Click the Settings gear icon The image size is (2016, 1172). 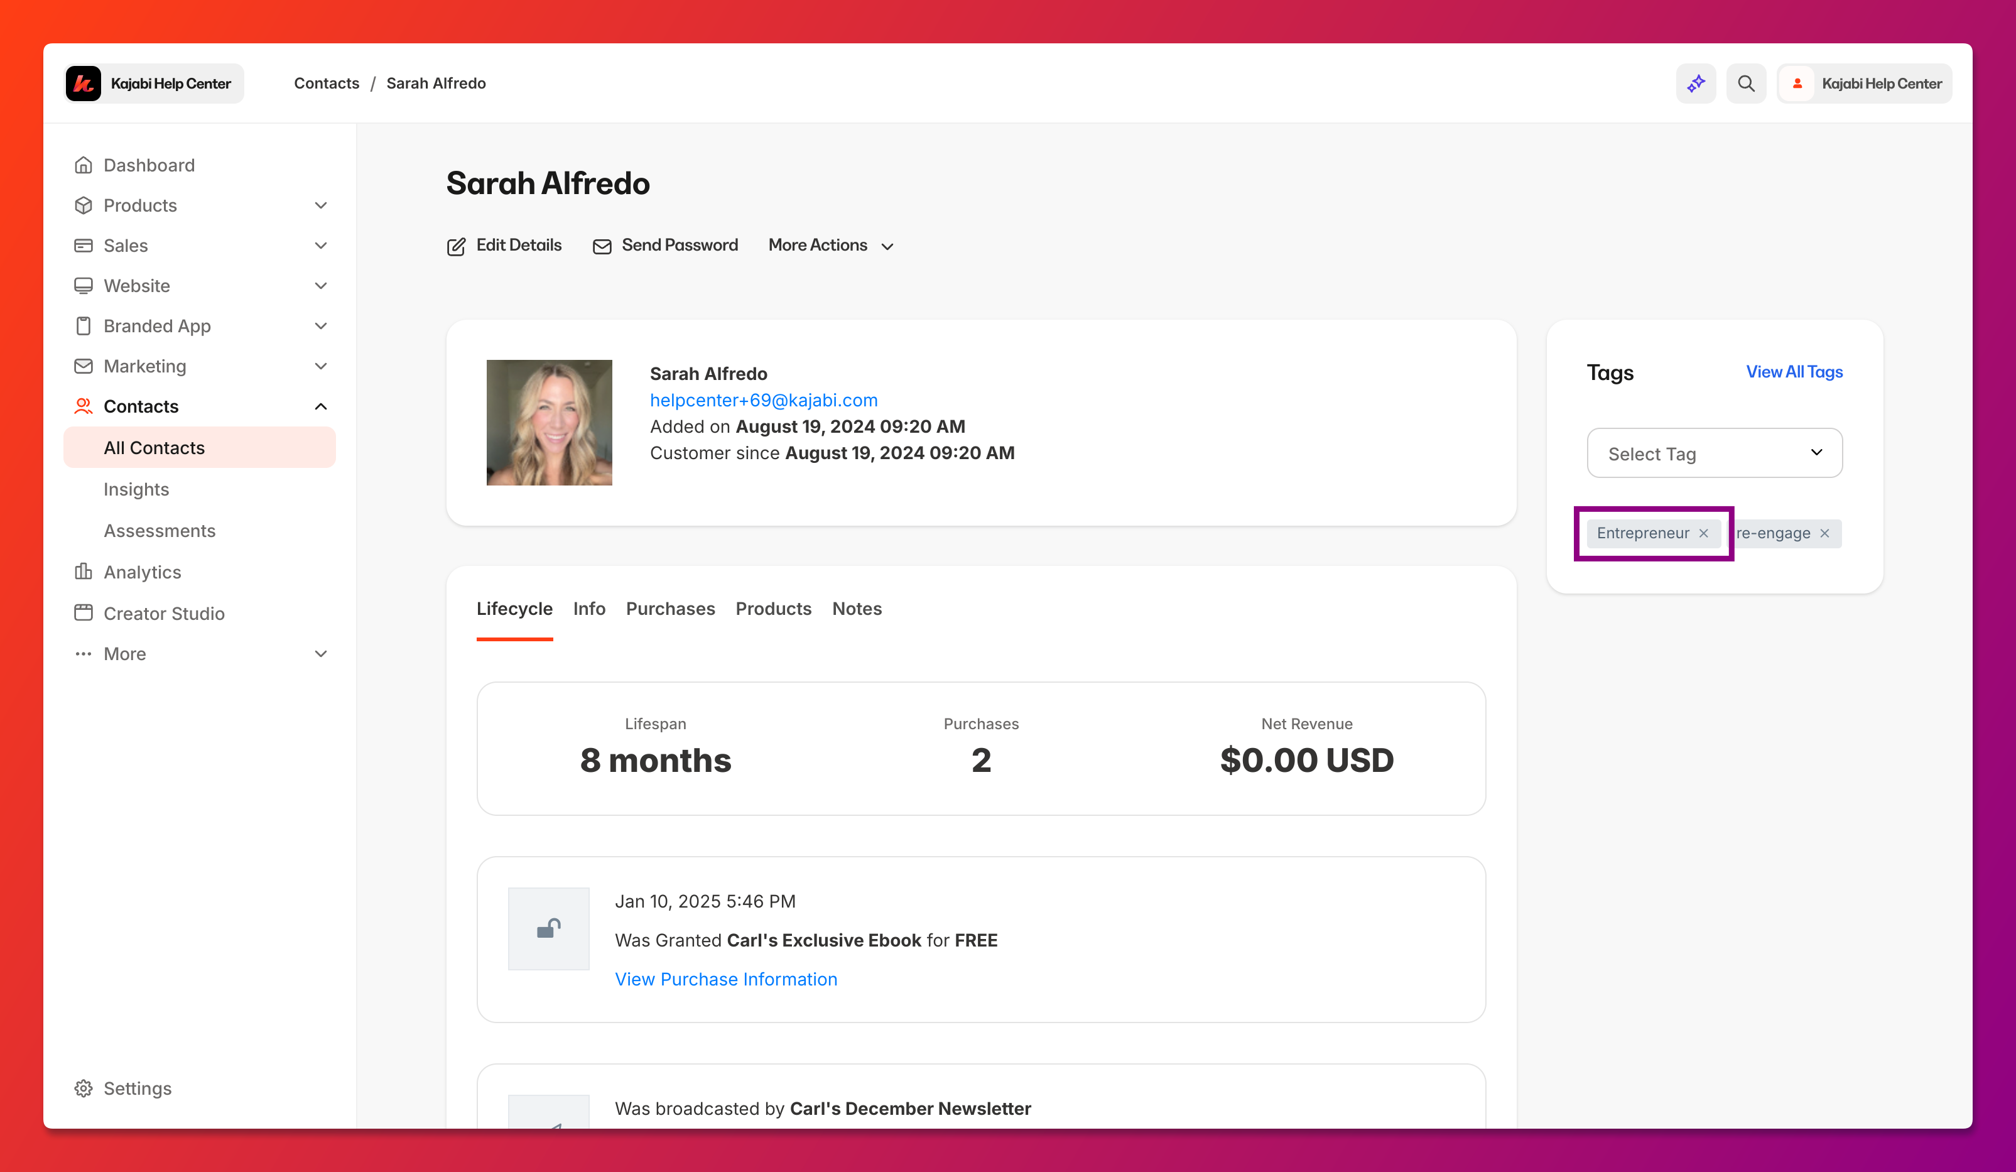click(83, 1088)
